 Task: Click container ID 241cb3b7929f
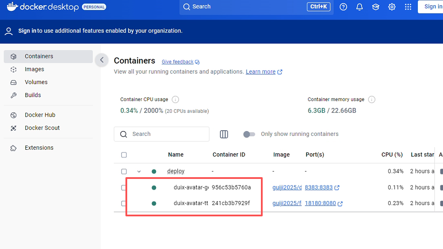[231, 203]
